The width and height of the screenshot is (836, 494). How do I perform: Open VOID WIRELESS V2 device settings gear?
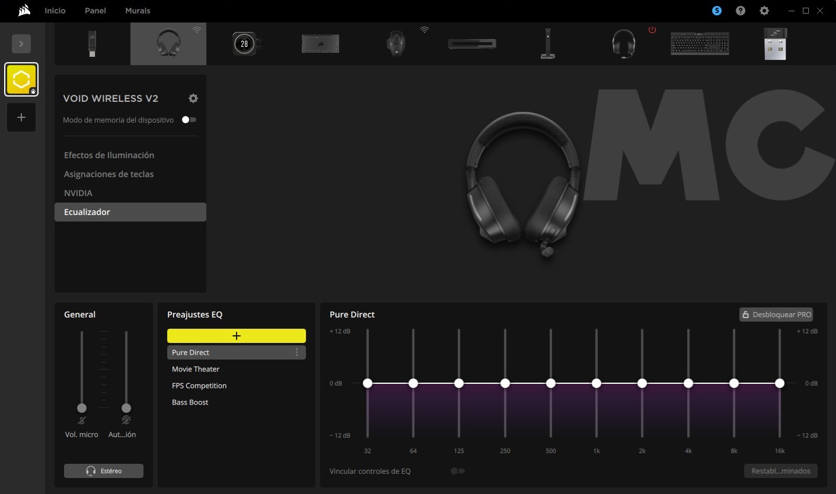coord(193,98)
